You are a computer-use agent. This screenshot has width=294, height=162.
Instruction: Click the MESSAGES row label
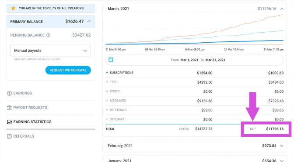[x=118, y=101]
